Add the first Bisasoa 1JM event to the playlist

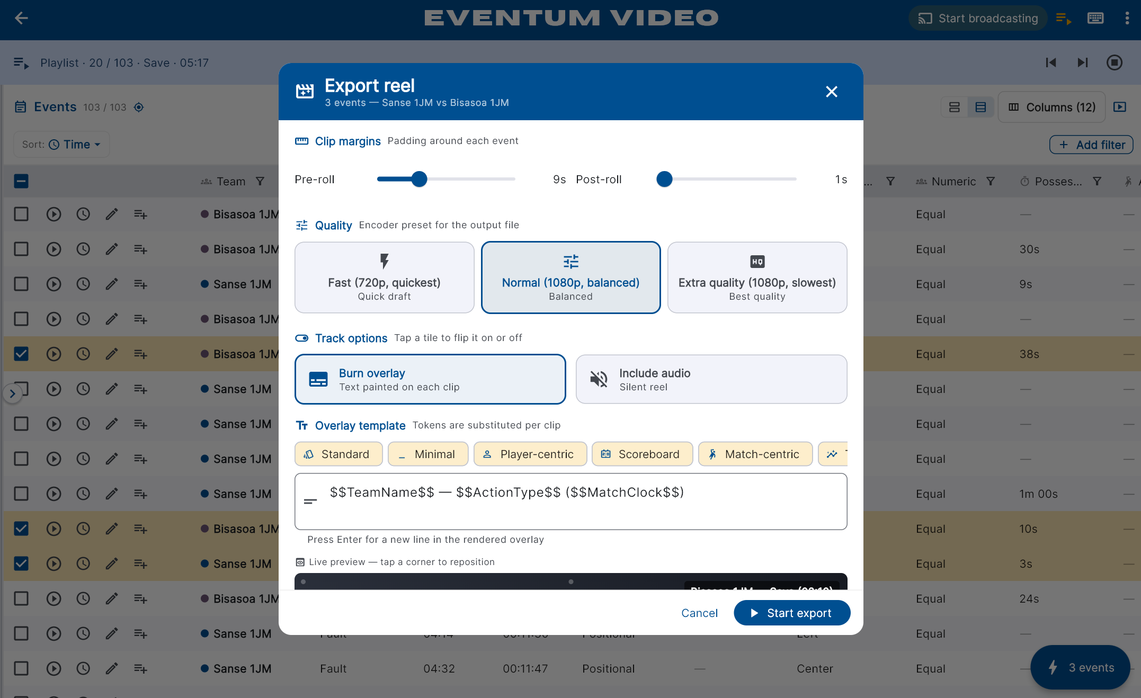click(x=140, y=214)
